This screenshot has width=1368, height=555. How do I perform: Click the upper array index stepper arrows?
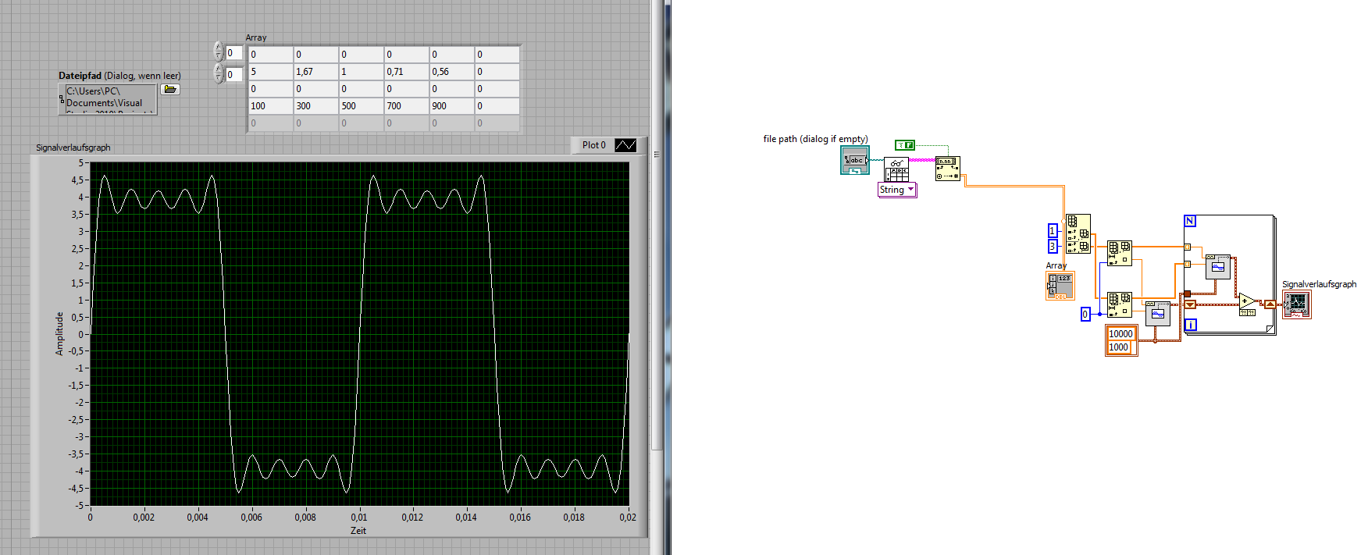(219, 52)
